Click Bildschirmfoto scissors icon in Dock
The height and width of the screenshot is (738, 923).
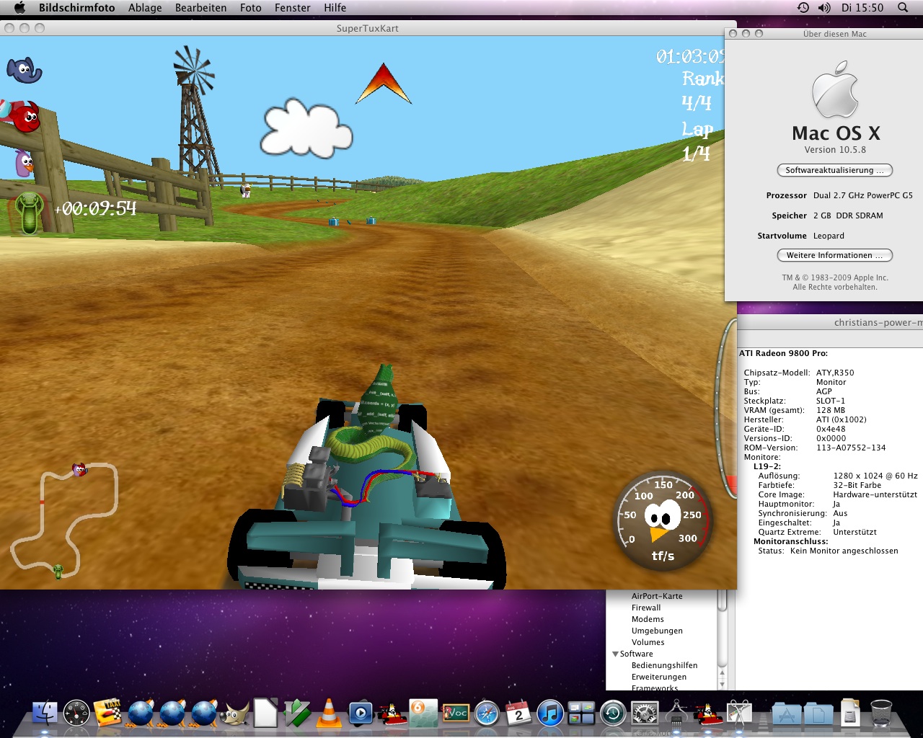tap(738, 713)
